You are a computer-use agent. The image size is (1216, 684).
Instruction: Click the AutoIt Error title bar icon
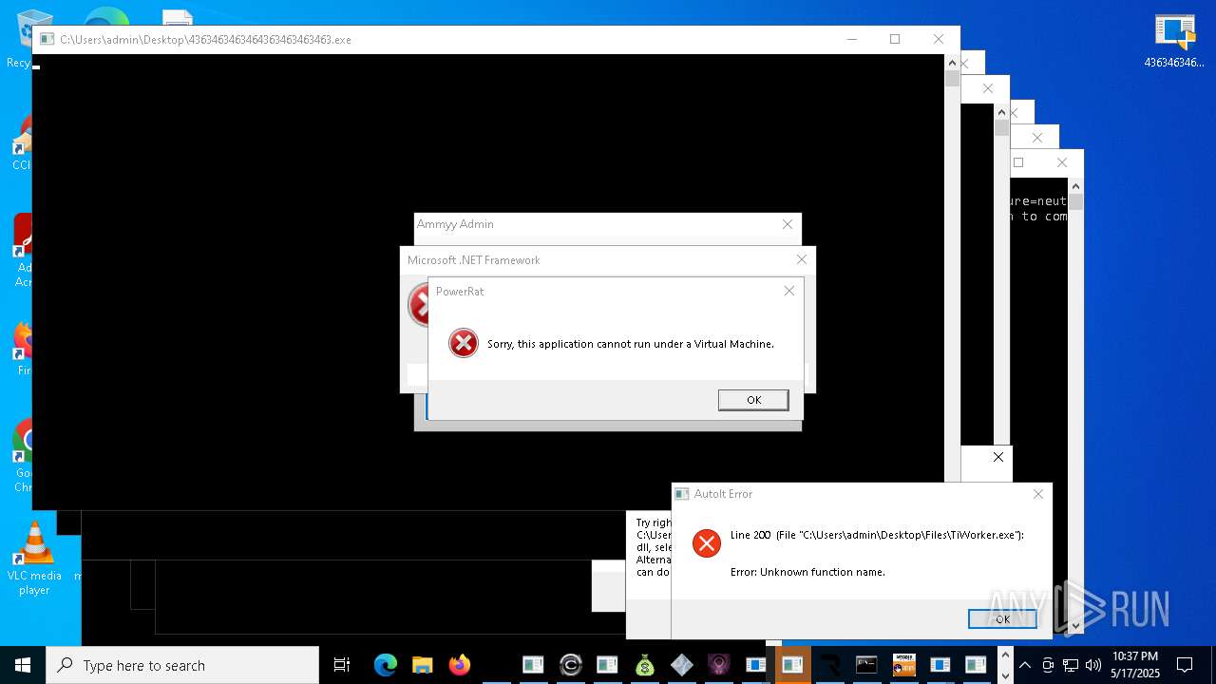(682, 494)
